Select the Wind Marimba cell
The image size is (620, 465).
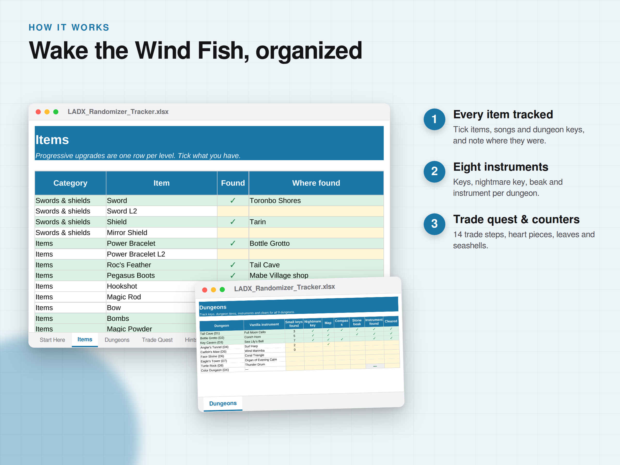pos(265,351)
